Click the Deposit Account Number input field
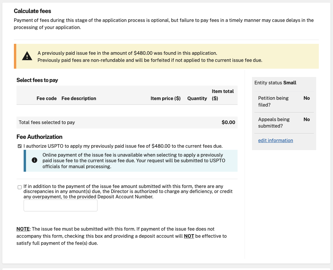The width and height of the screenshot is (333, 270). coord(61,205)
